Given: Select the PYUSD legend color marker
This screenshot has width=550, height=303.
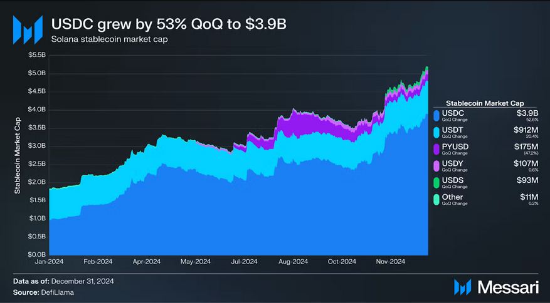Looking at the screenshot, I should click(436, 149).
